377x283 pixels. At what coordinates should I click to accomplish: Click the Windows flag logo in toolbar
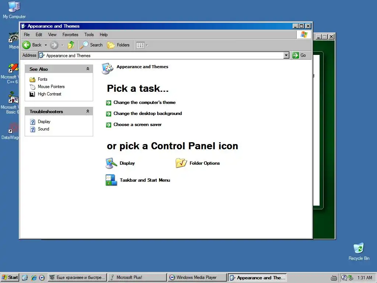(x=304, y=35)
